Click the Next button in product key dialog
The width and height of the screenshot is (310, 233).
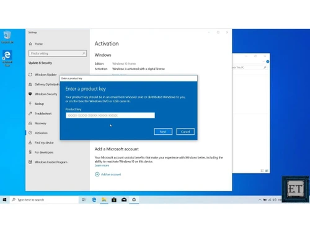click(x=163, y=132)
